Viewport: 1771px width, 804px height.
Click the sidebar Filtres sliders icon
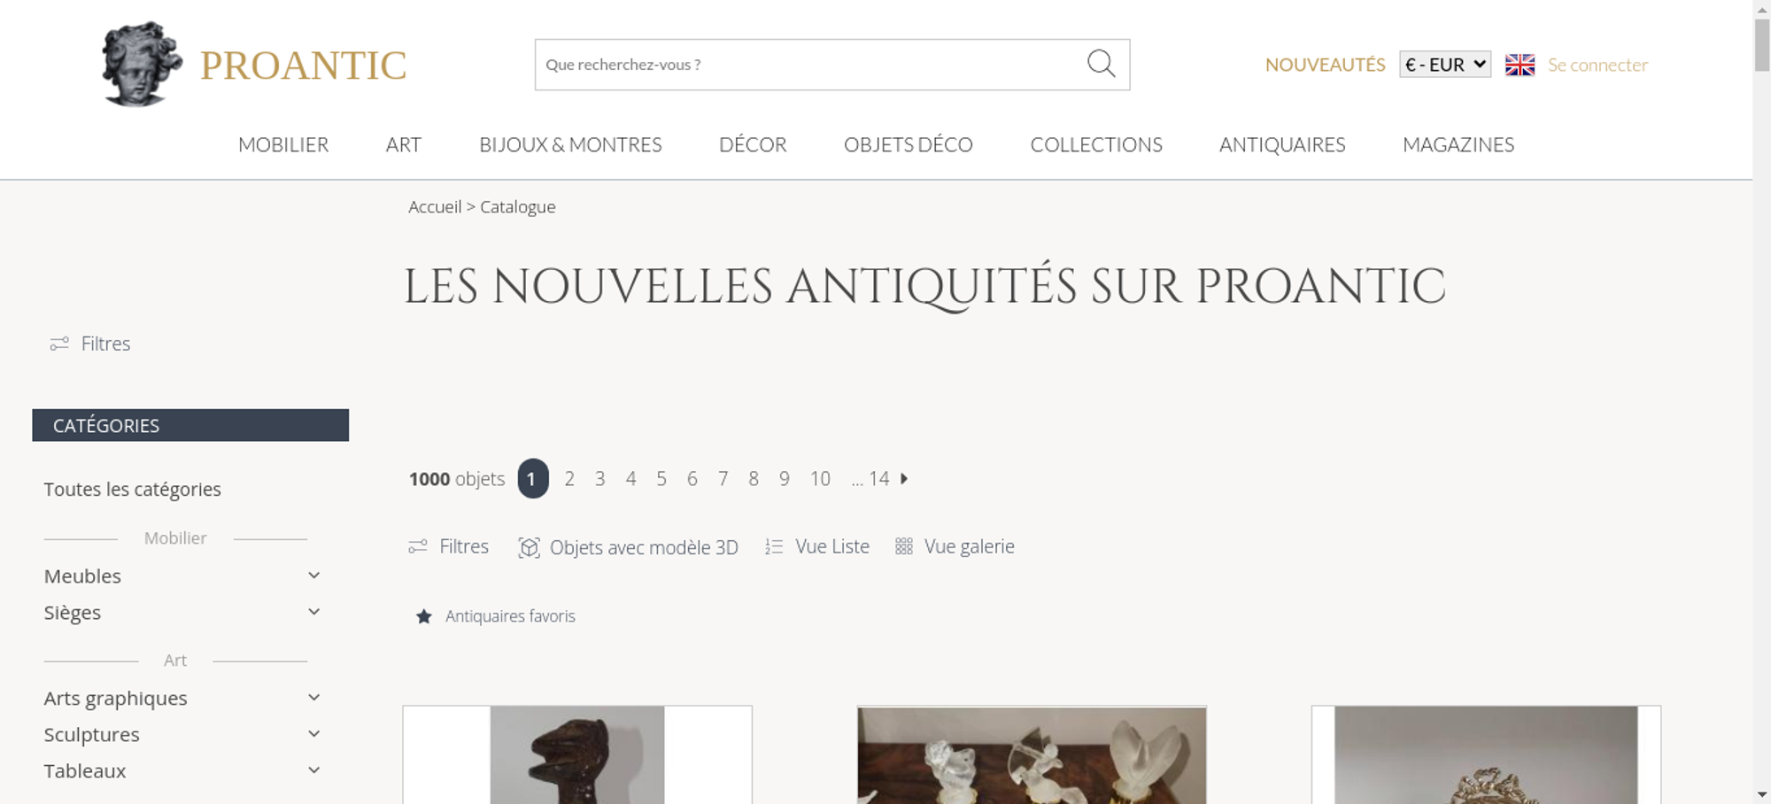point(59,344)
